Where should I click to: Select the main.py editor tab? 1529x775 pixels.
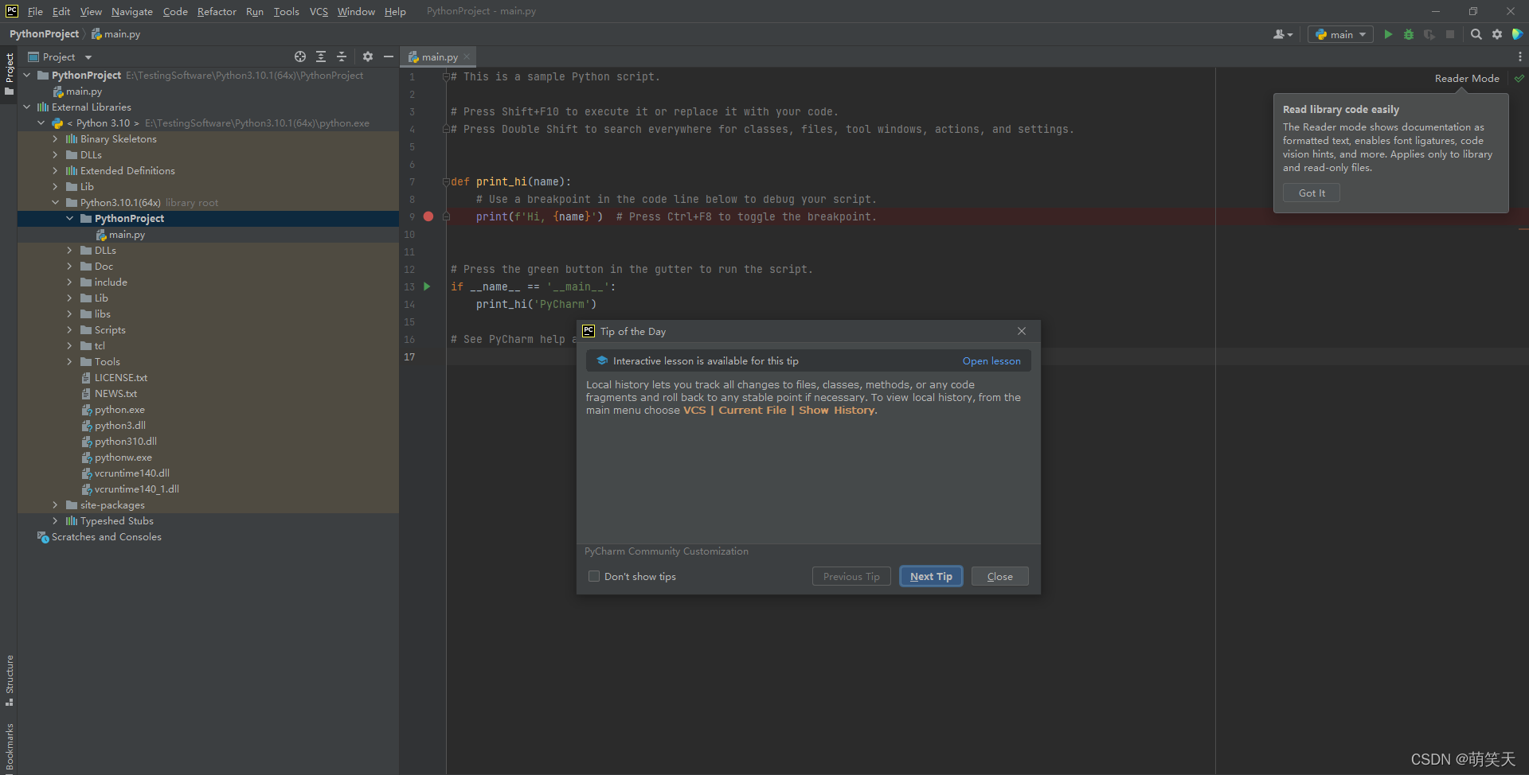(x=439, y=56)
